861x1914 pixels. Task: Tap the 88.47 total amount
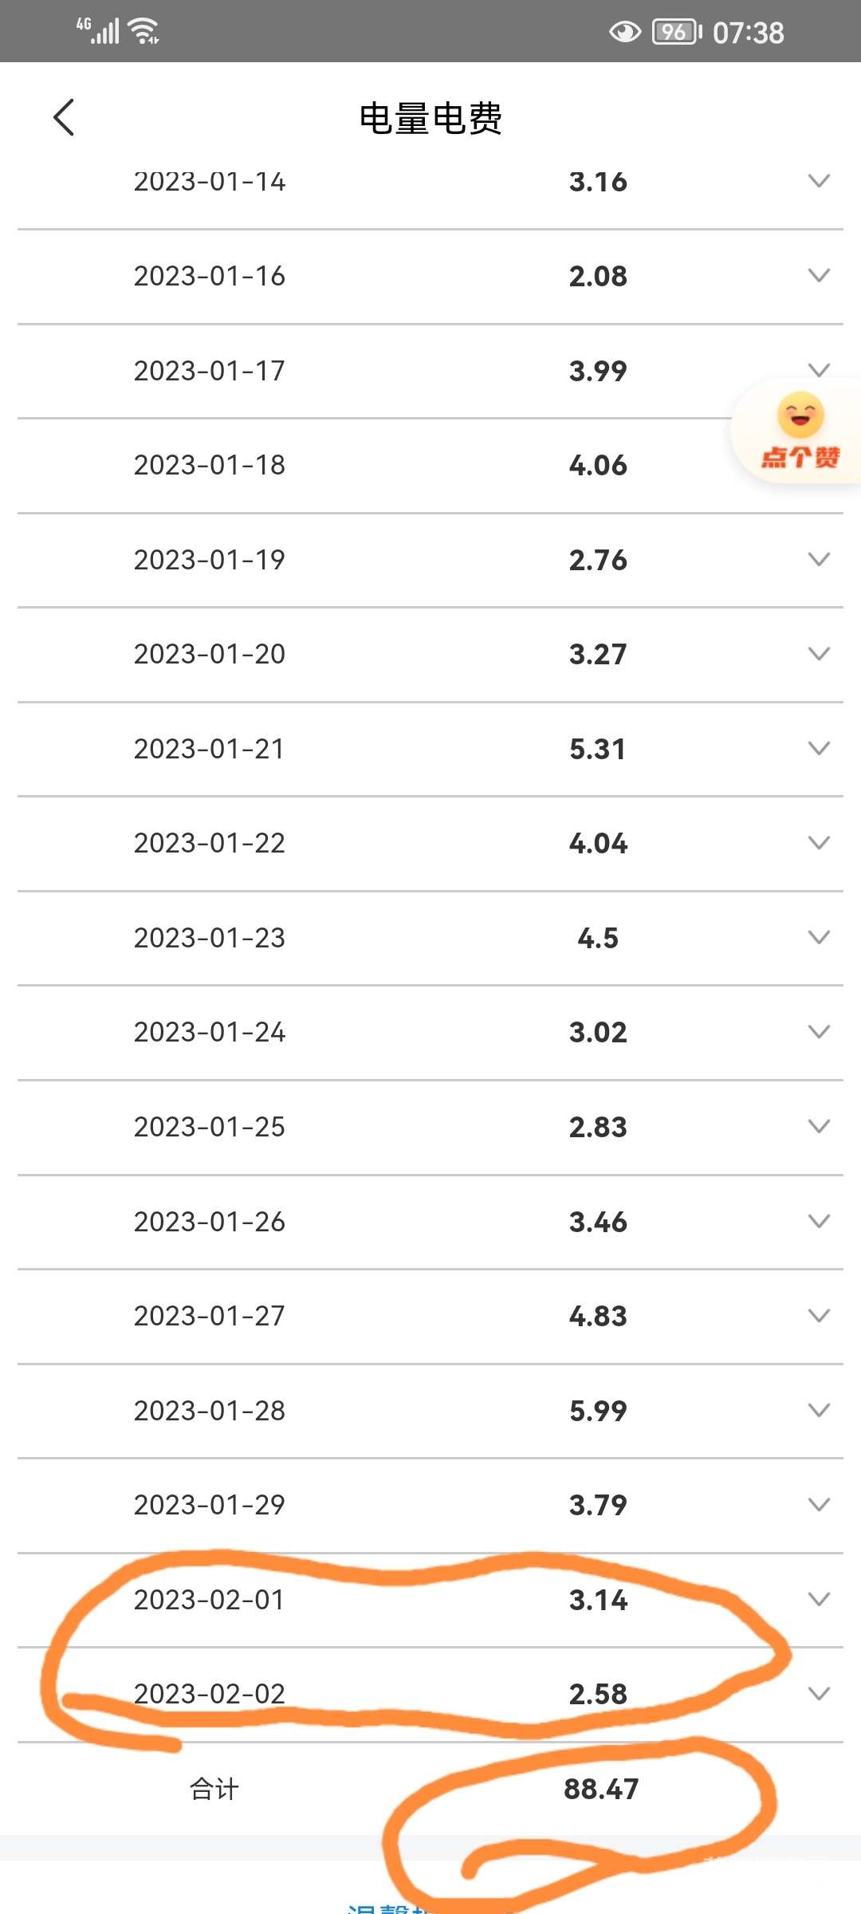pyautogui.click(x=601, y=1789)
